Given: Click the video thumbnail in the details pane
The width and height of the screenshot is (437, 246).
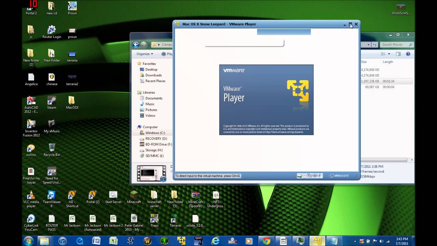Looking at the screenshot, I should [151, 173].
